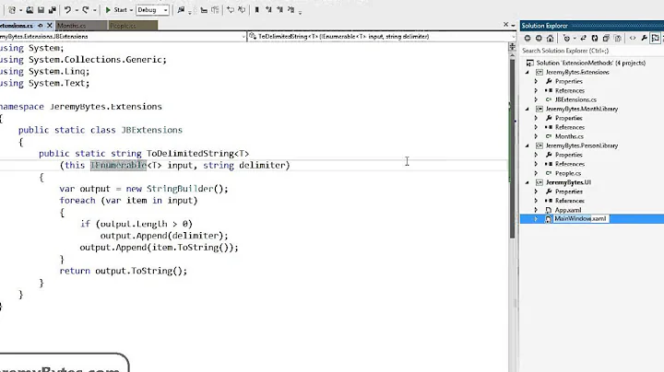The width and height of the screenshot is (664, 372).
Task: Toggle Pending Changes Filter in Solution Explorer
Action: click(566, 39)
